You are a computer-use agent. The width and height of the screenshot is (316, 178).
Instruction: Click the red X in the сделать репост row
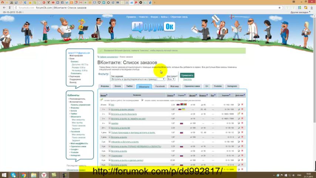(x=242, y=160)
